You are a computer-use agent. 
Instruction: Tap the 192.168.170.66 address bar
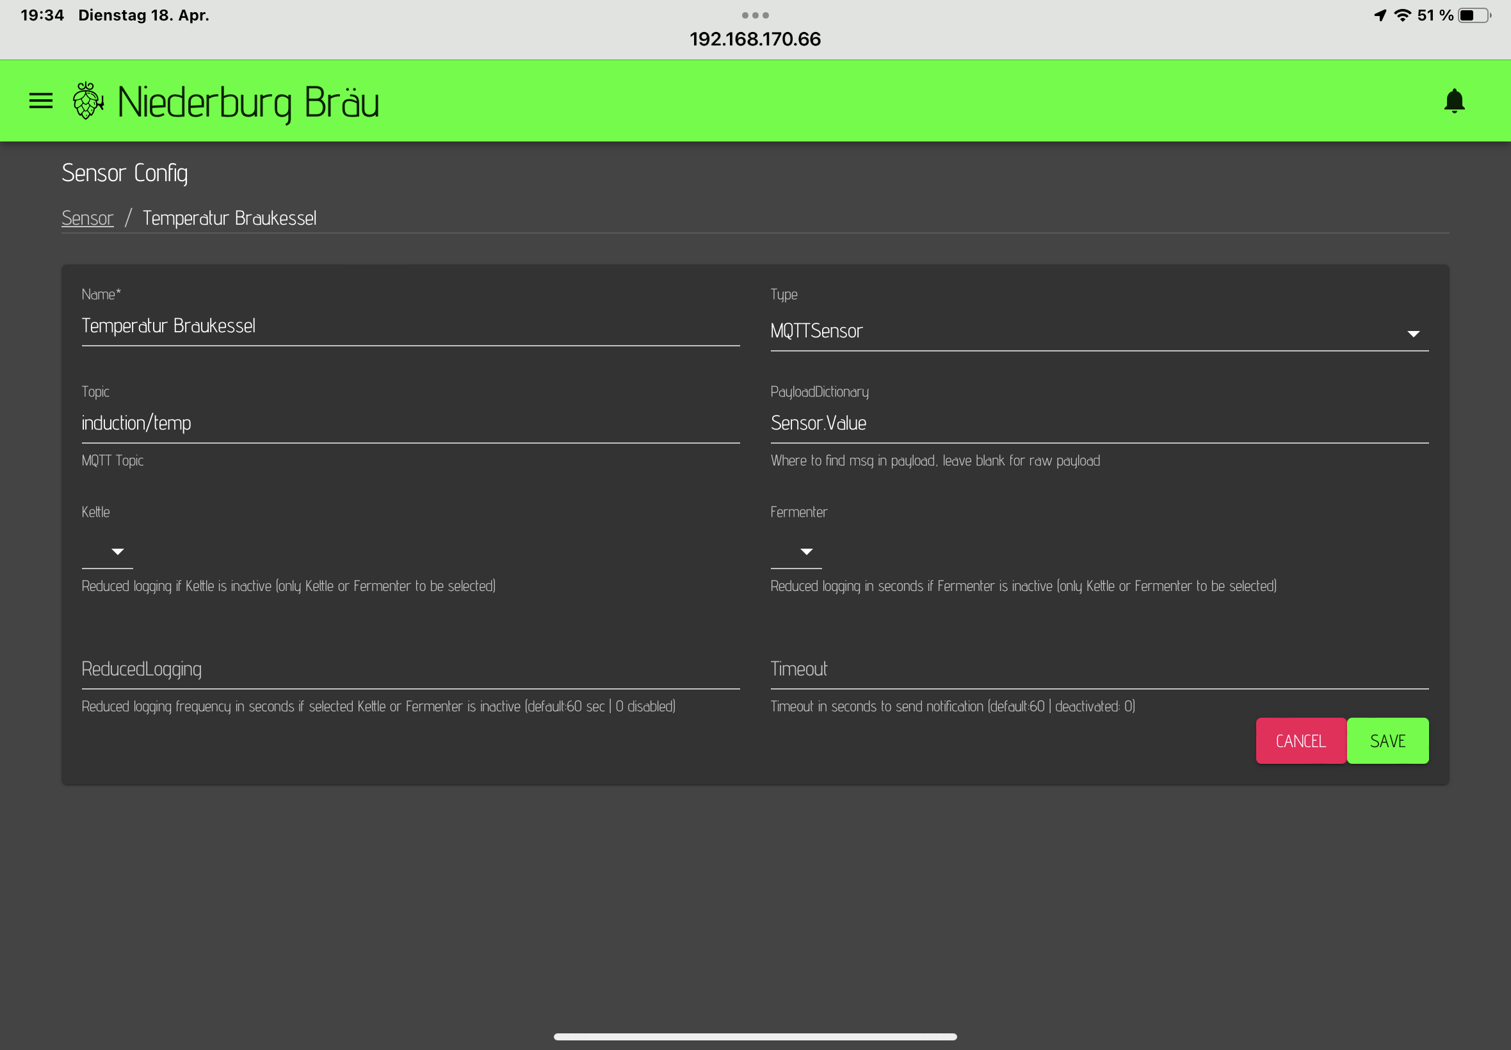(x=754, y=40)
